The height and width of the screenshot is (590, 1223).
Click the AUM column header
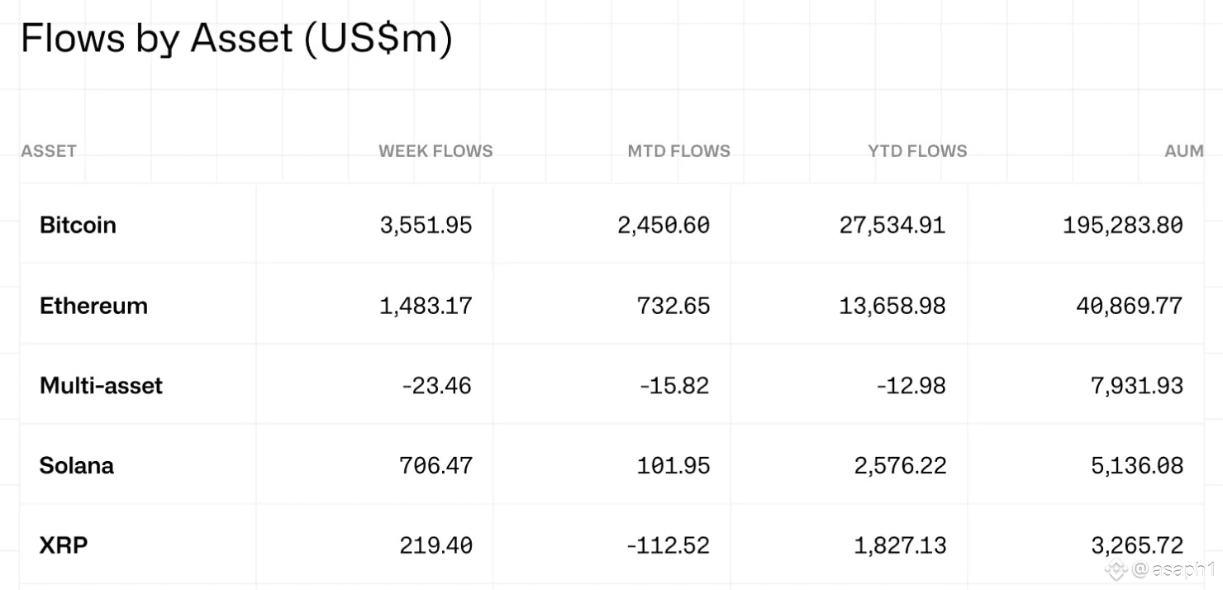1184,151
